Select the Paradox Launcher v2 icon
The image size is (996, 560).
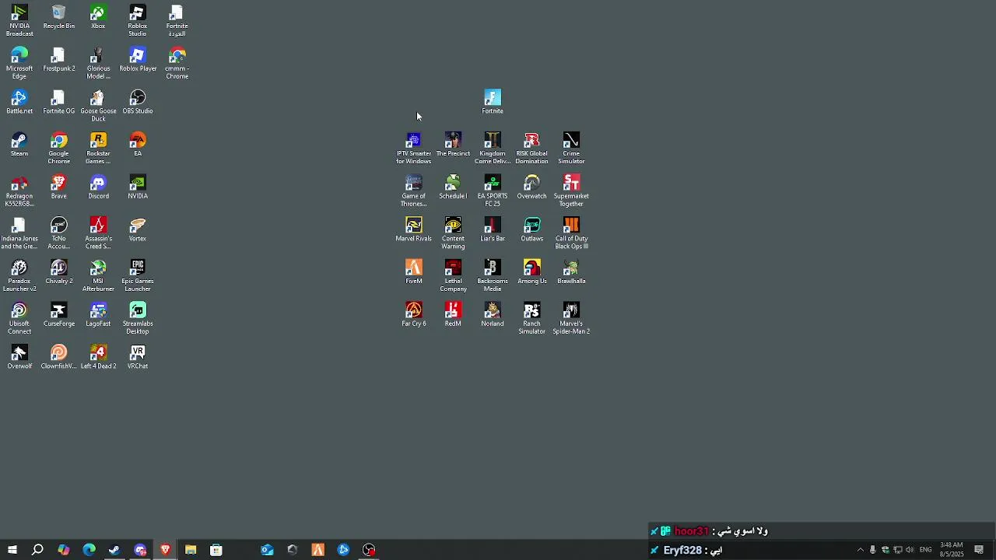coord(19,276)
